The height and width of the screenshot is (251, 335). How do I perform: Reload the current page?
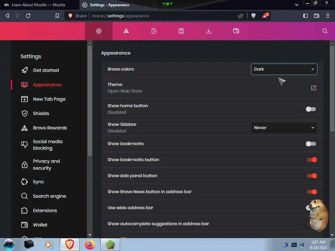pyautogui.click(x=28, y=16)
